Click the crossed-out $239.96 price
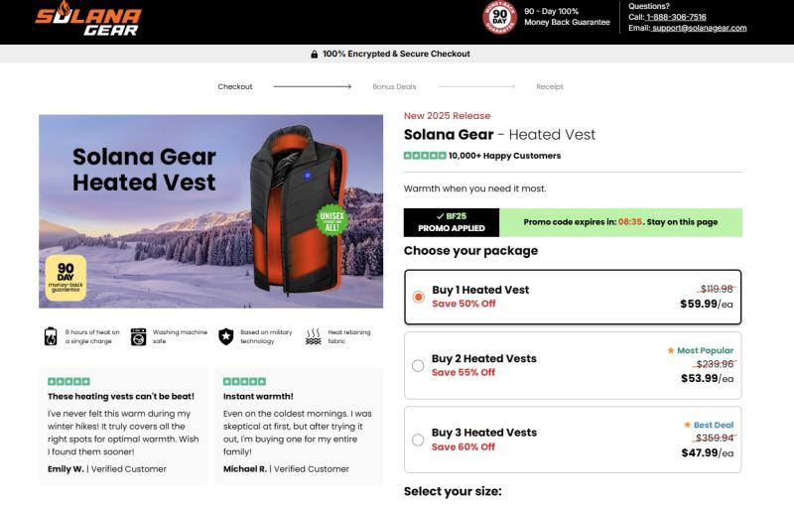Screen dimensions: 794x505 click(x=714, y=364)
